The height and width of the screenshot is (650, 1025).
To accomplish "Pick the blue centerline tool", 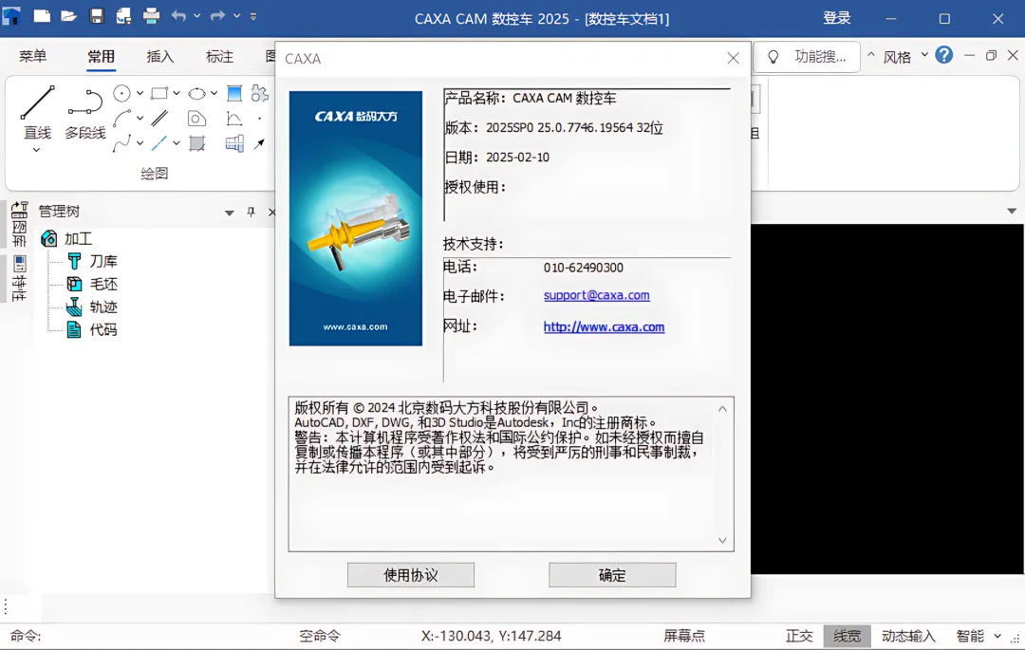I will pyautogui.click(x=158, y=143).
